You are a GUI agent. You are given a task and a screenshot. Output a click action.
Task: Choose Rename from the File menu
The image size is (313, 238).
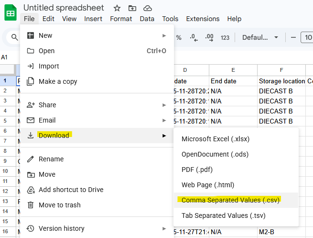tap(97, 159)
